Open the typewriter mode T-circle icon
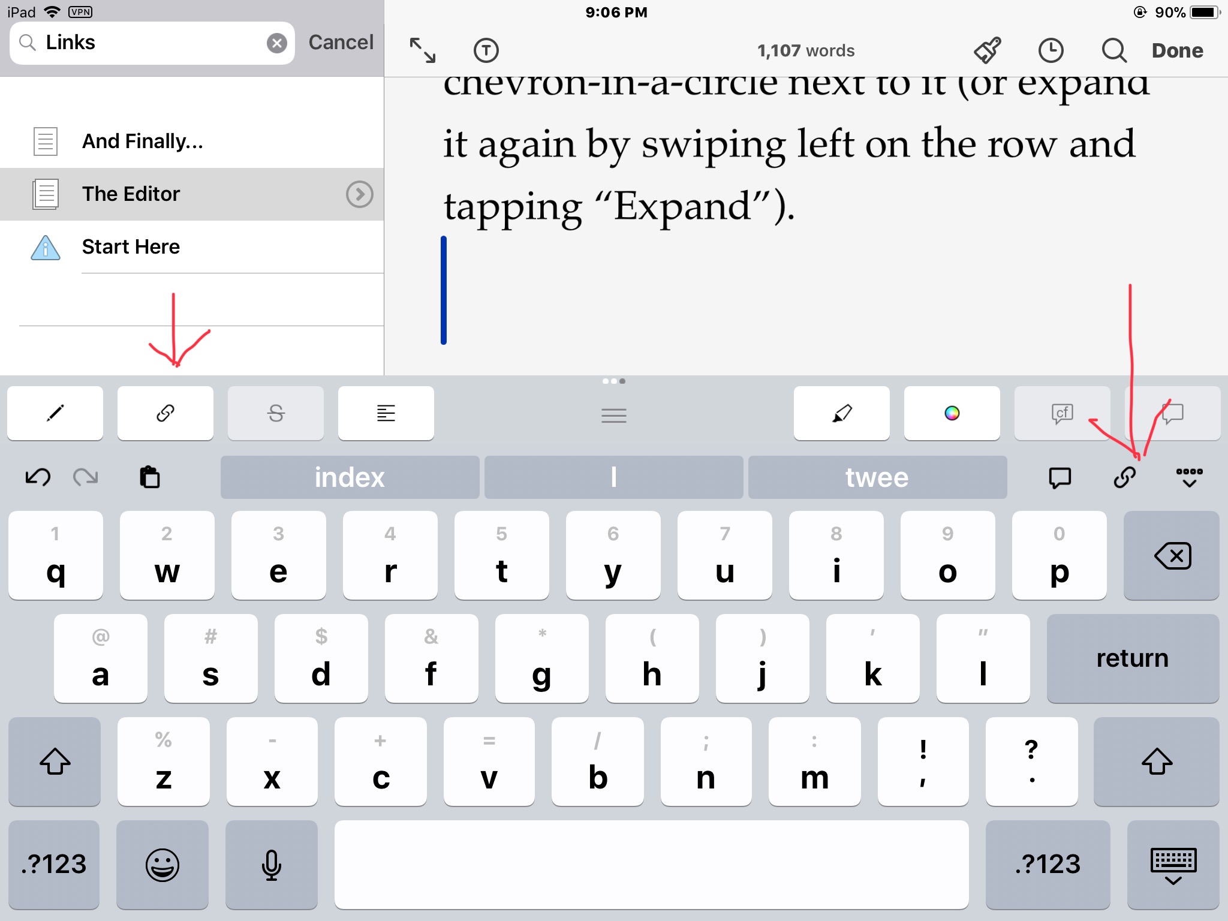This screenshot has width=1228, height=921. click(486, 50)
